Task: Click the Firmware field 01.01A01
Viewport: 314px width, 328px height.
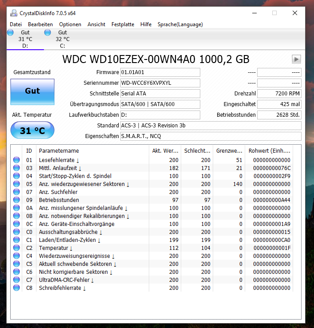Action: pos(160,72)
